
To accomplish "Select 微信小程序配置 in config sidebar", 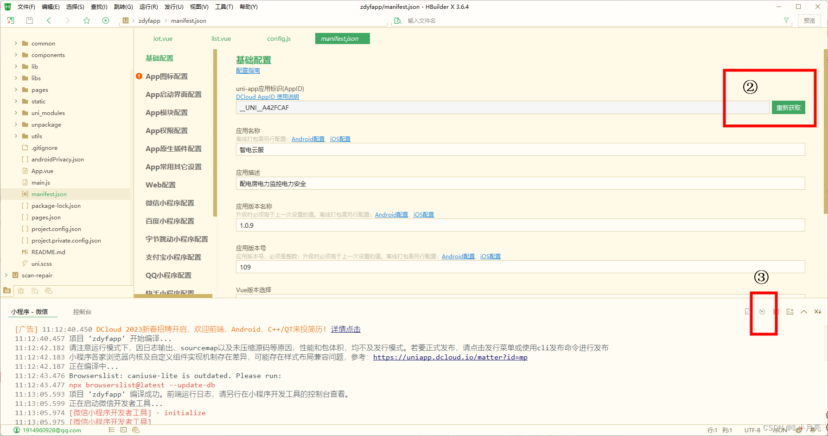I will click(170, 203).
